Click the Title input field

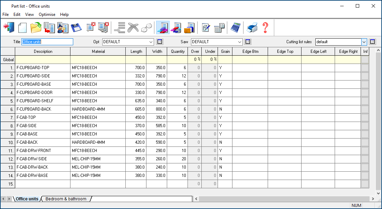pos(47,42)
